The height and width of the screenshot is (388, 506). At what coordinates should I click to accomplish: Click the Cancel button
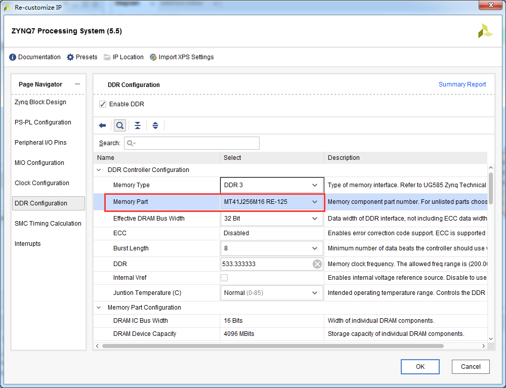tap(471, 367)
